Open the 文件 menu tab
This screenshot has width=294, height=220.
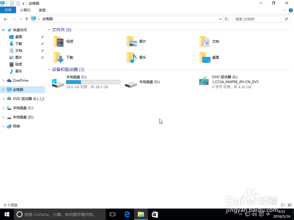pyautogui.click(x=8, y=10)
